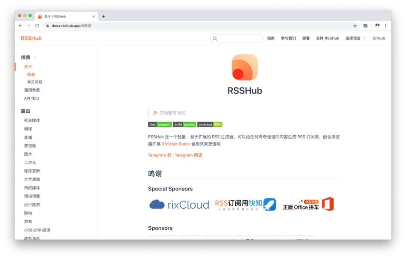Open 部署 in the top navigation
This screenshot has width=406, height=259.
tap(306, 38)
